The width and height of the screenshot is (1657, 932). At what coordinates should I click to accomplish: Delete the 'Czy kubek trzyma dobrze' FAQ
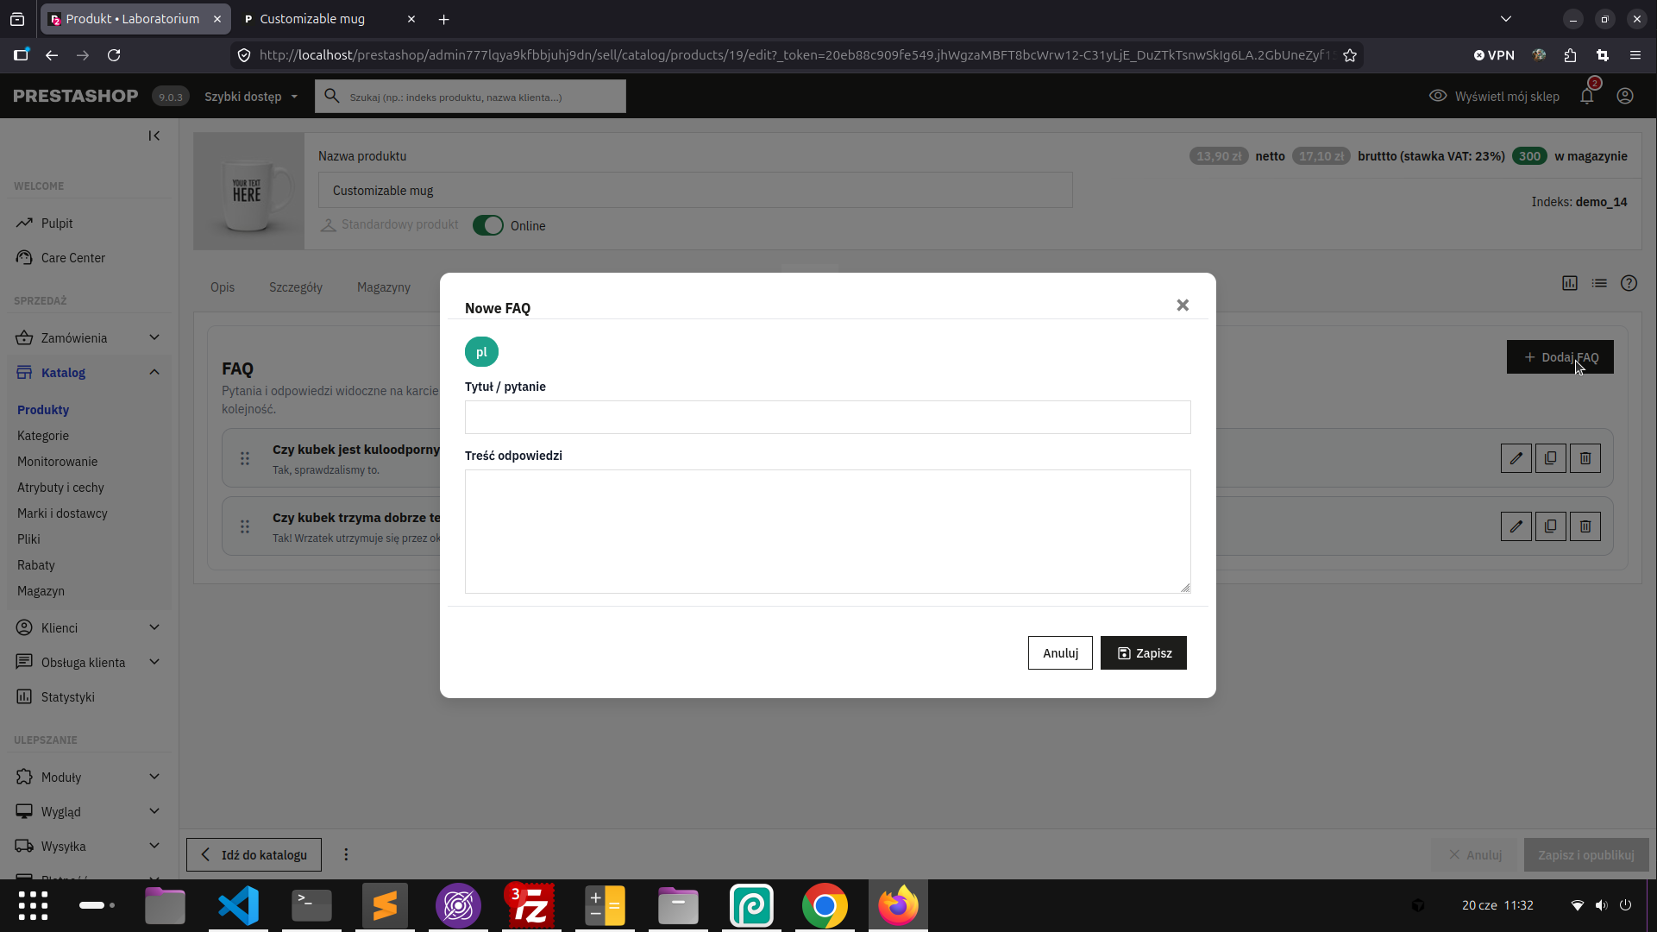1585,526
